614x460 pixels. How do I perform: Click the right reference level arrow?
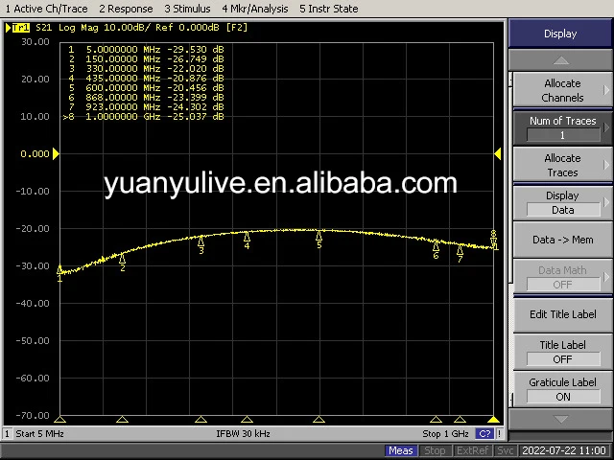[x=498, y=153]
